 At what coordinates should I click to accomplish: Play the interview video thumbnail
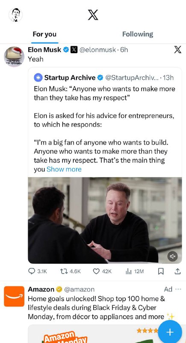[x=105, y=220]
